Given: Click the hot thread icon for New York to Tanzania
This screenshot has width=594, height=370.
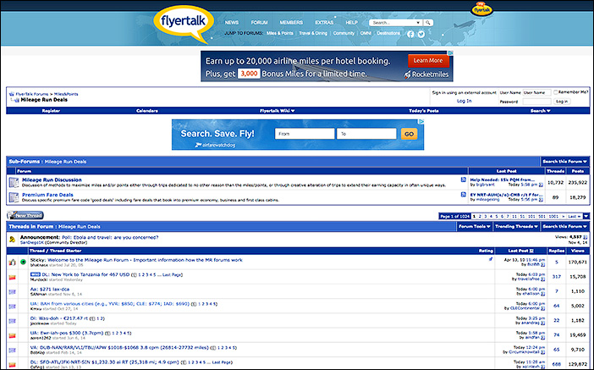Looking at the screenshot, I should tap(12, 277).
